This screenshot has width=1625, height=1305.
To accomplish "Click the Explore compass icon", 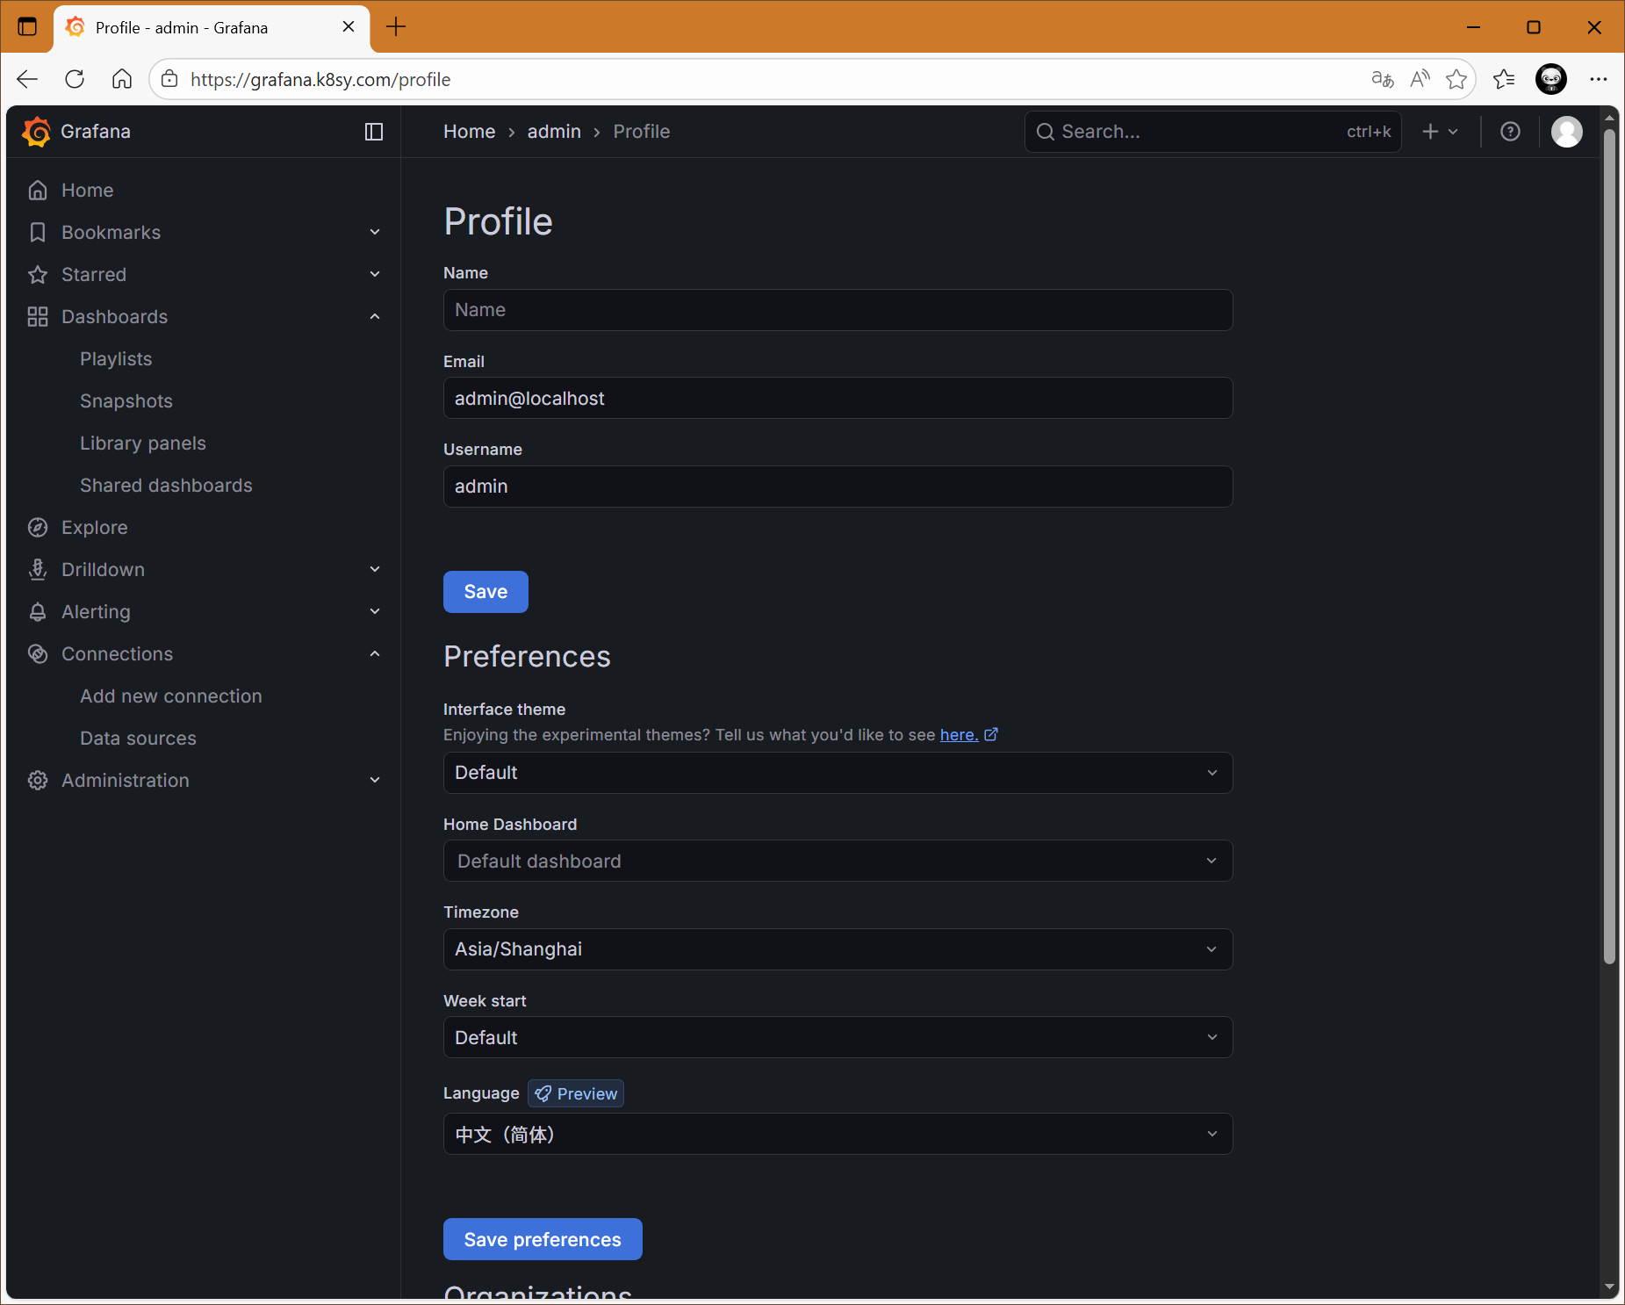I will [x=38, y=528].
